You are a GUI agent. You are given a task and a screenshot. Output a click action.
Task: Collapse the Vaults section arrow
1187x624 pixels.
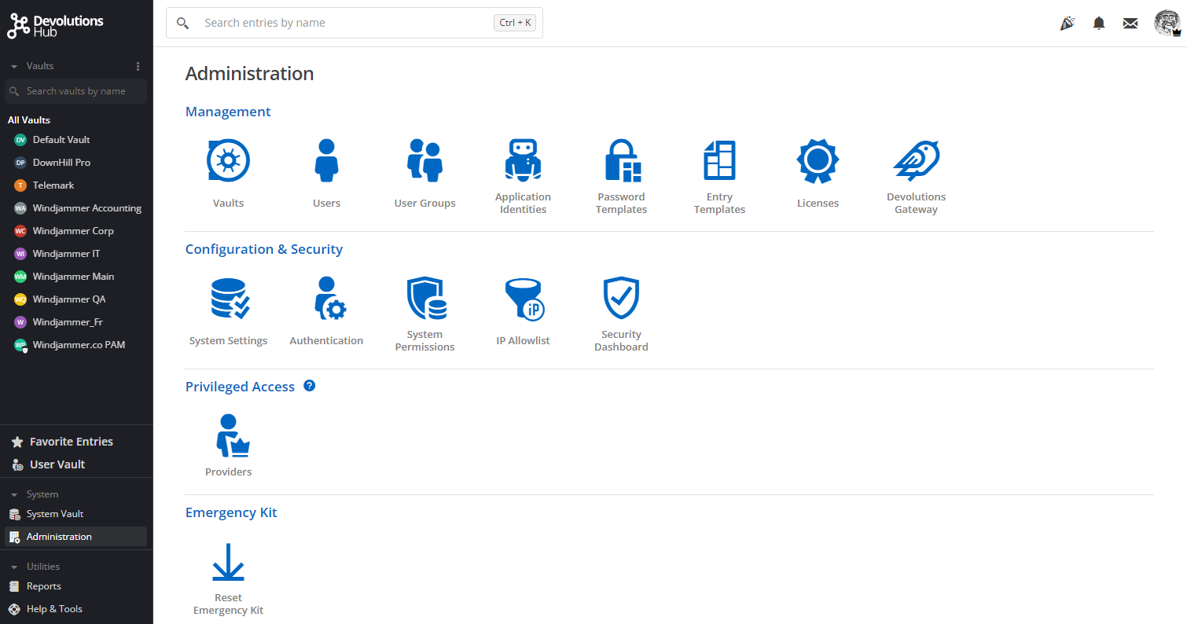(14, 67)
